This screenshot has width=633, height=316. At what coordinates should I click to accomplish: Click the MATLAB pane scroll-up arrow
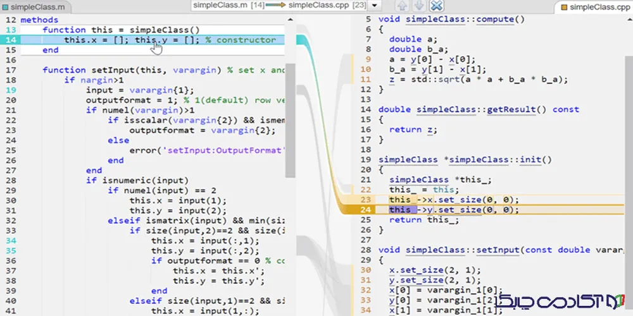point(291,20)
